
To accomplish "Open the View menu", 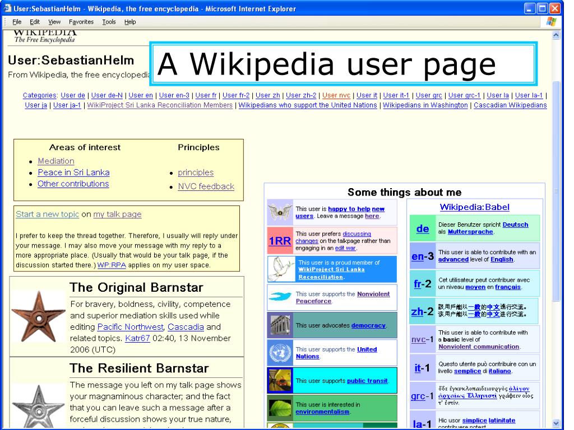I will tap(54, 22).
